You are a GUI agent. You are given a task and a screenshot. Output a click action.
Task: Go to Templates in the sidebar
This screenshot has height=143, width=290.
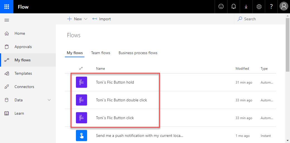23,73
